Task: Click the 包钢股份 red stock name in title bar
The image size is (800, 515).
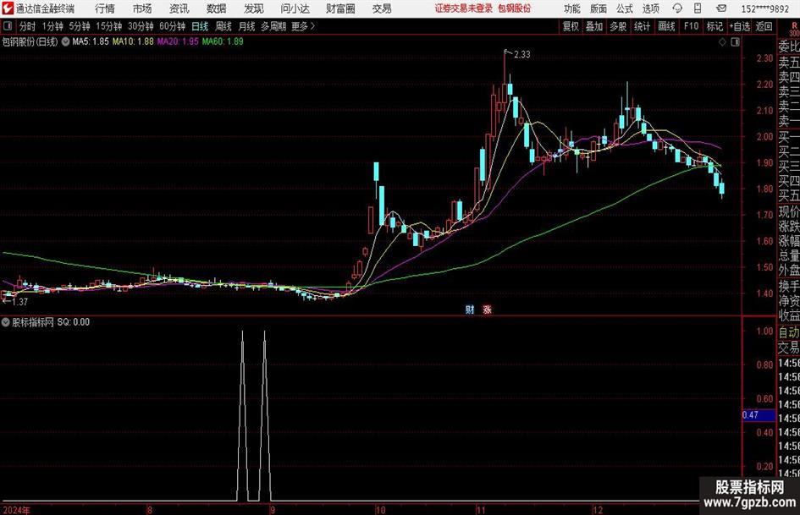Action: tap(515, 8)
